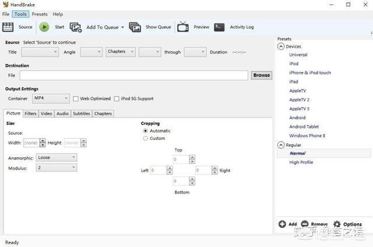Click the Width value field
The width and height of the screenshot is (373, 247).
(31, 143)
